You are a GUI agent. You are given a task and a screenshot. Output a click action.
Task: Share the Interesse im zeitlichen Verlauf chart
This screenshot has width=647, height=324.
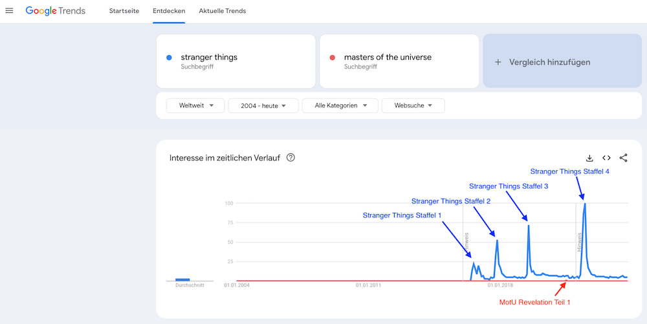pyautogui.click(x=623, y=158)
